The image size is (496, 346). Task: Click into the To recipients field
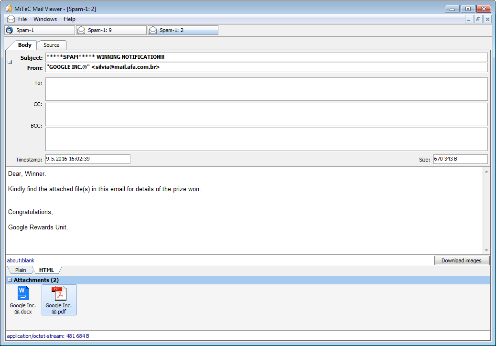[x=266, y=89]
